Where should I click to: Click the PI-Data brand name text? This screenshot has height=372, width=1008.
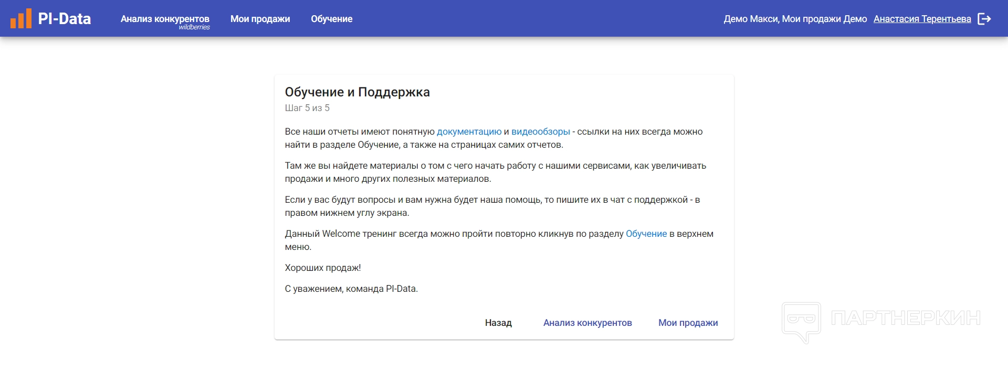(65, 19)
